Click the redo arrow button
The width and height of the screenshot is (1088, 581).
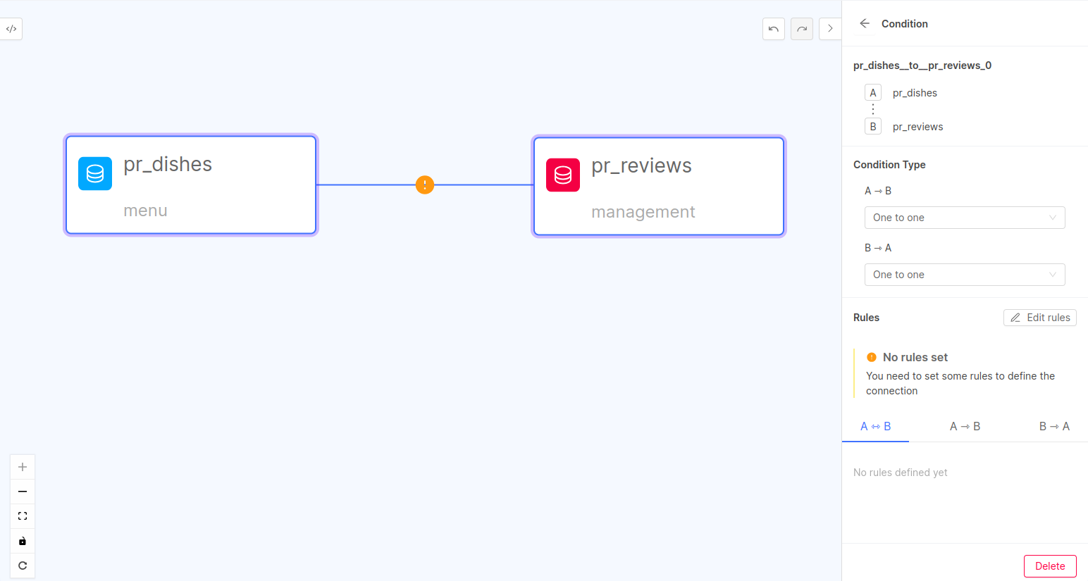(x=801, y=29)
